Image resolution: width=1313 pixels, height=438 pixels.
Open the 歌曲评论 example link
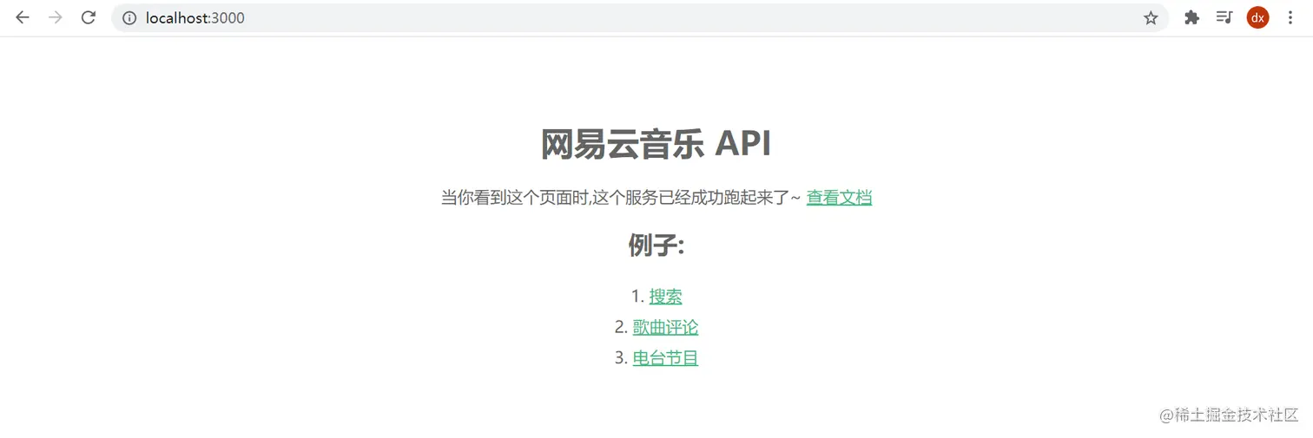[665, 327]
